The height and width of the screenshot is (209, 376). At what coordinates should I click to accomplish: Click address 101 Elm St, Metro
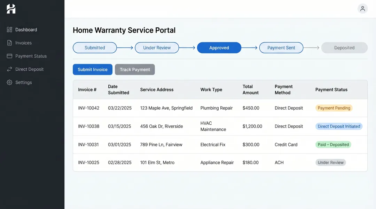click(x=157, y=163)
